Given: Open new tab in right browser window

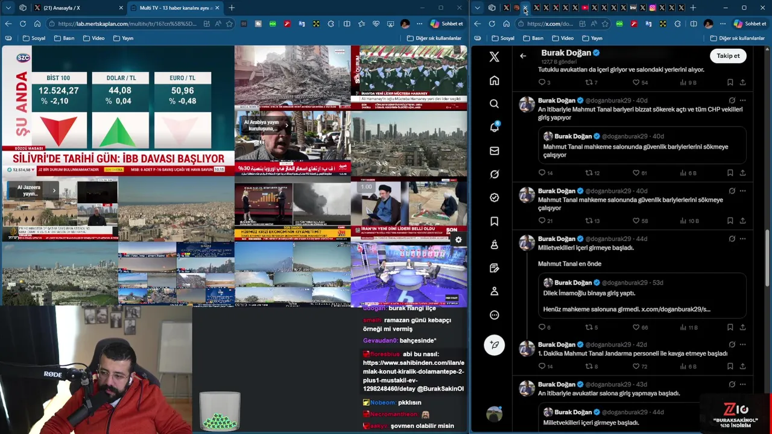Looking at the screenshot, I should [x=692, y=8].
